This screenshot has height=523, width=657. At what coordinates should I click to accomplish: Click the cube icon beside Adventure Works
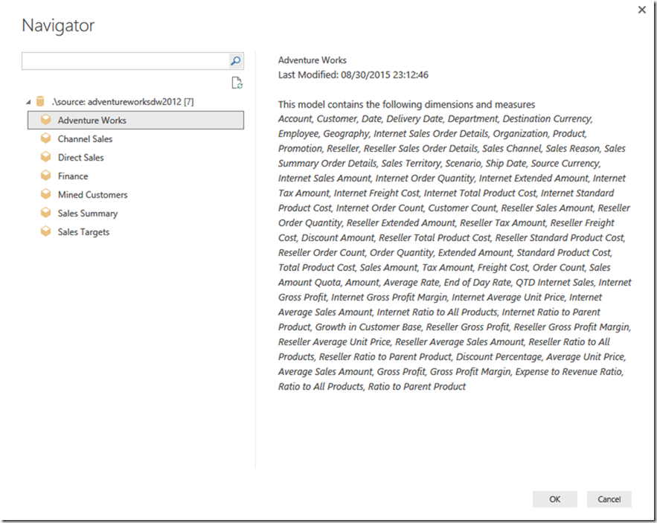(x=45, y=121)
